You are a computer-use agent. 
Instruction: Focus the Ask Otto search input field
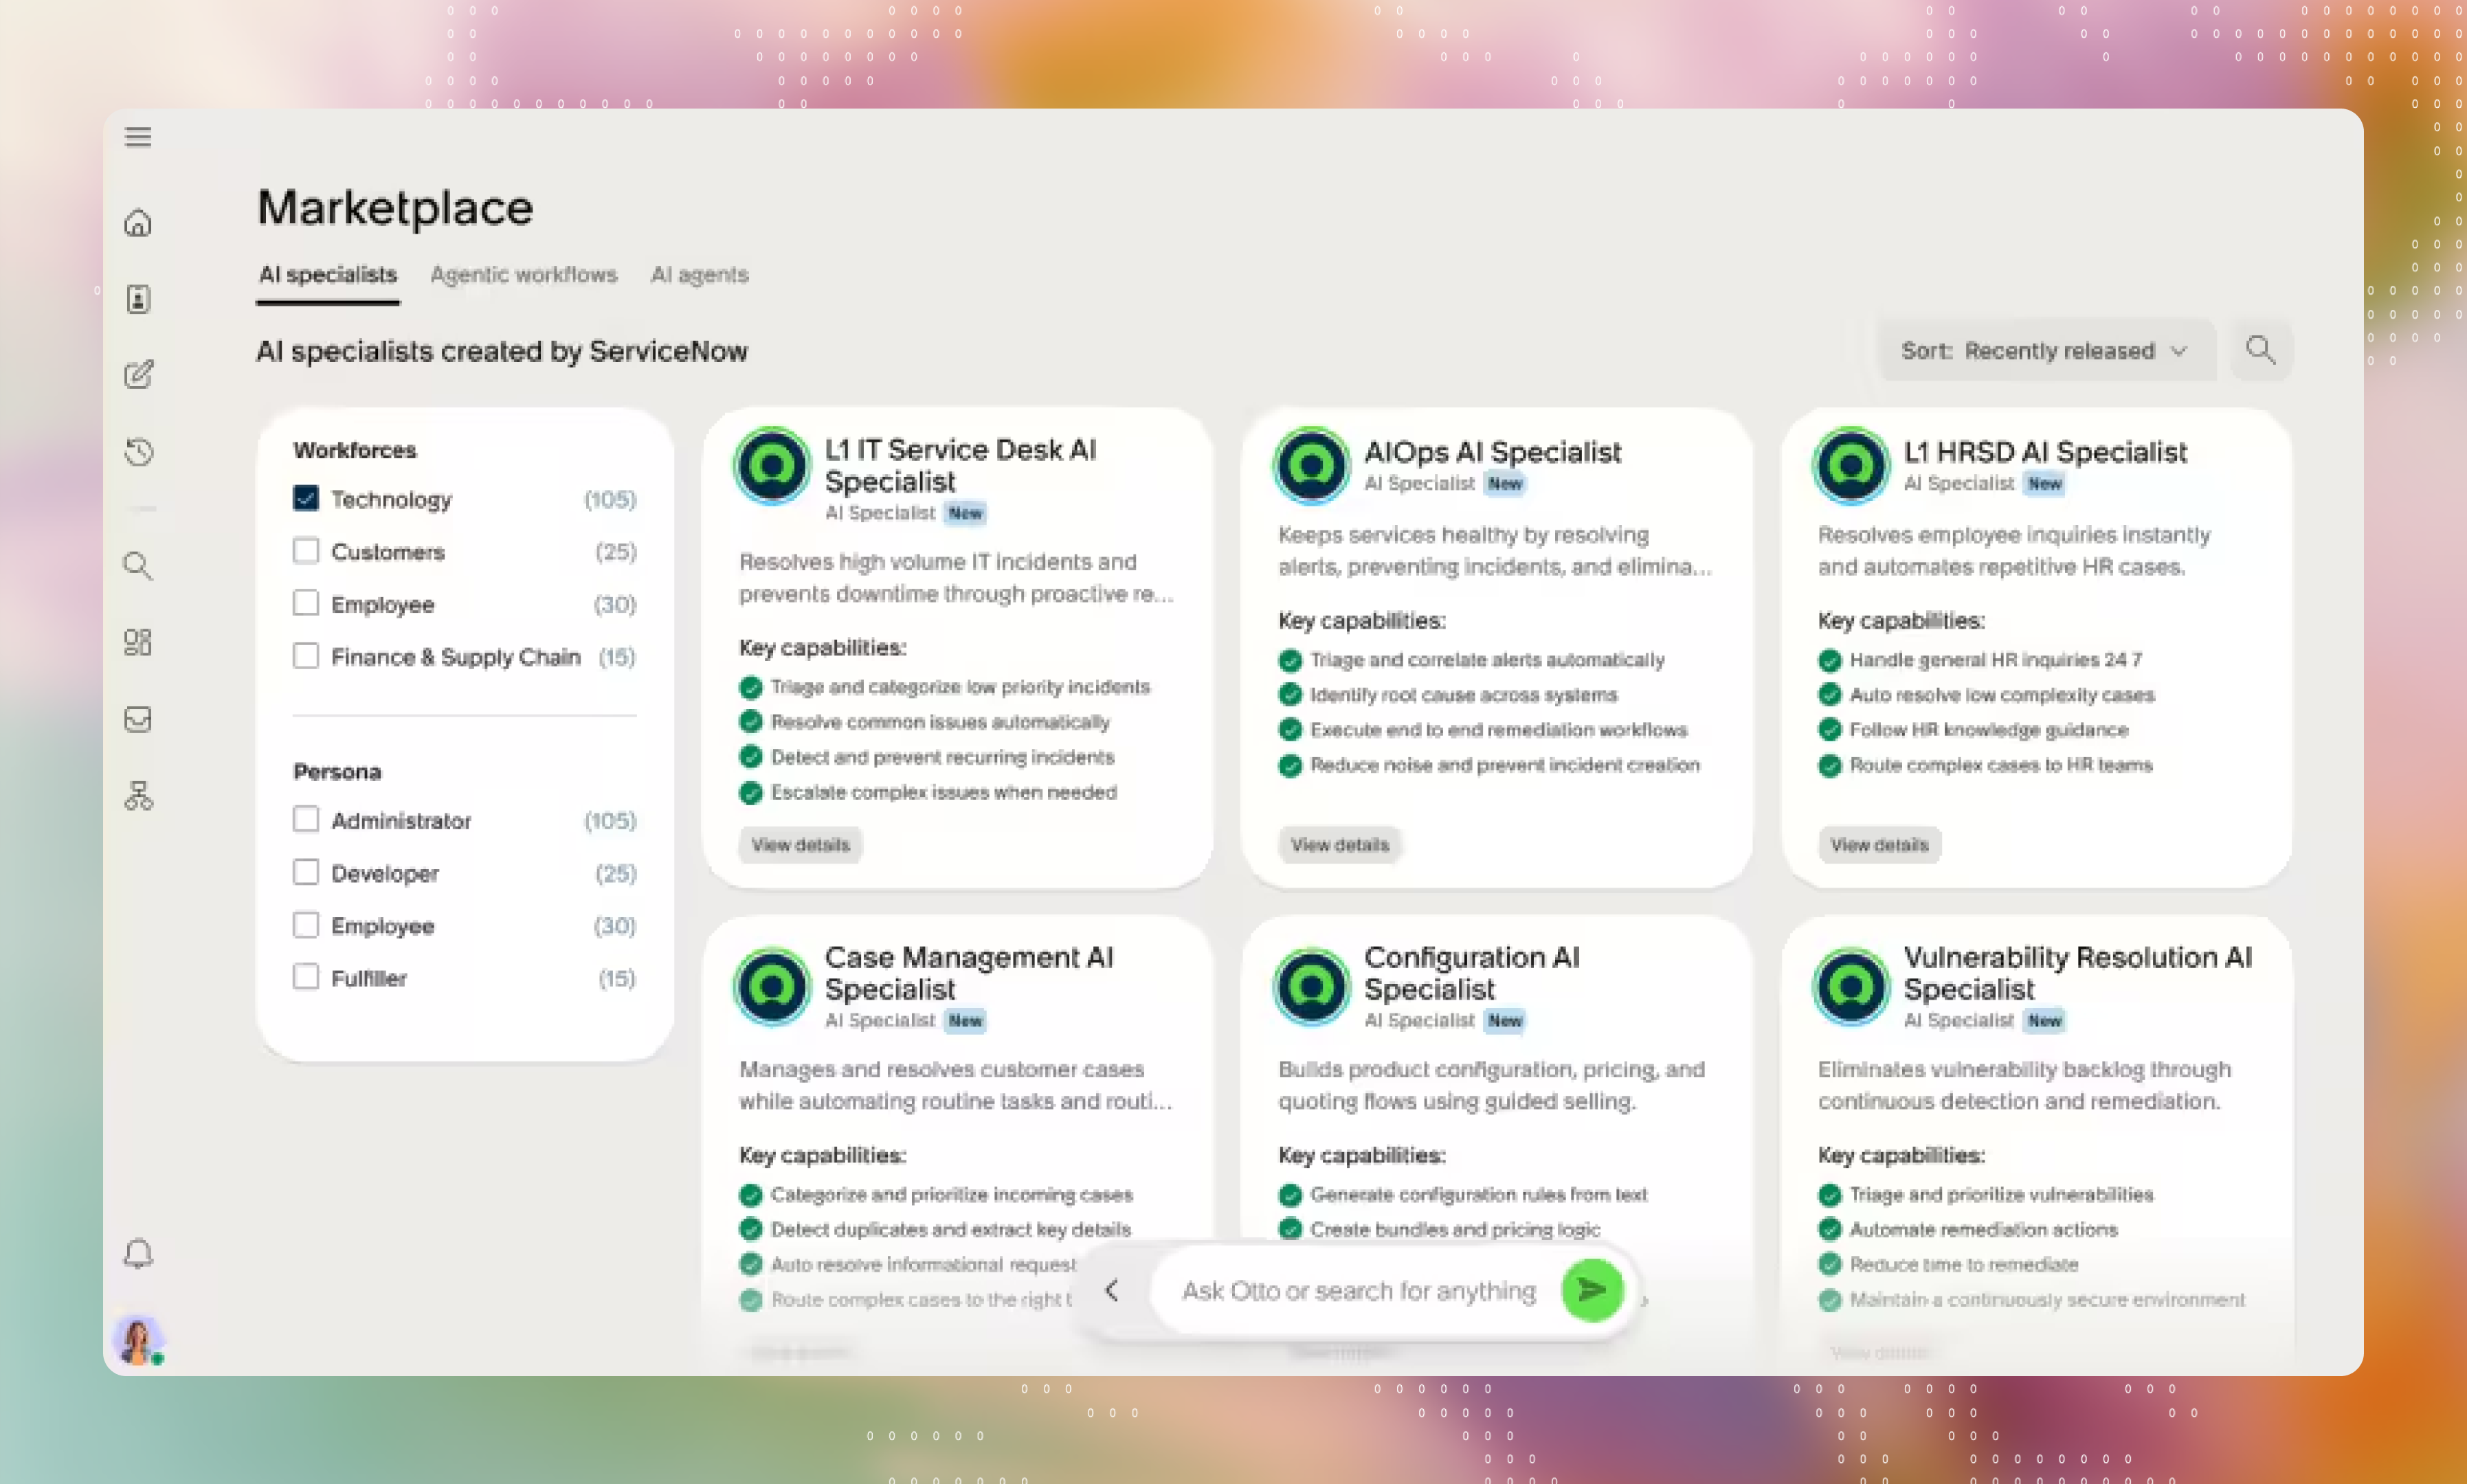(x=1358, y=1291)
